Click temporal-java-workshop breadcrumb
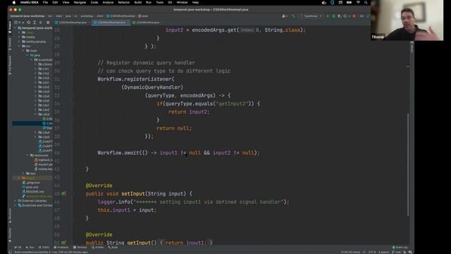The image size is (451, 254). [27, 16]
